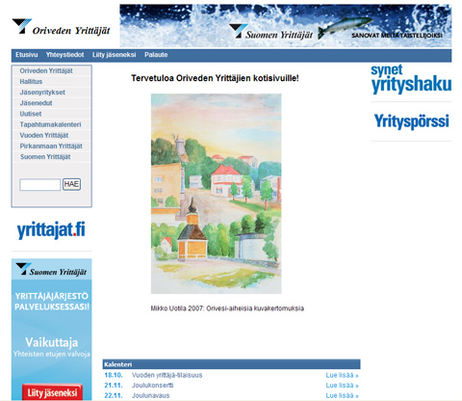Click the Orivesi watercolor painting
The width and height of the screenshot is (462, 401).
coord(217,194)
